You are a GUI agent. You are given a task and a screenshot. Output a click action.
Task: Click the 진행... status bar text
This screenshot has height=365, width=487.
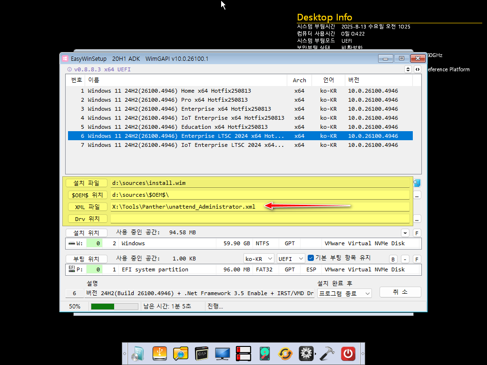(x=215, y=307)
